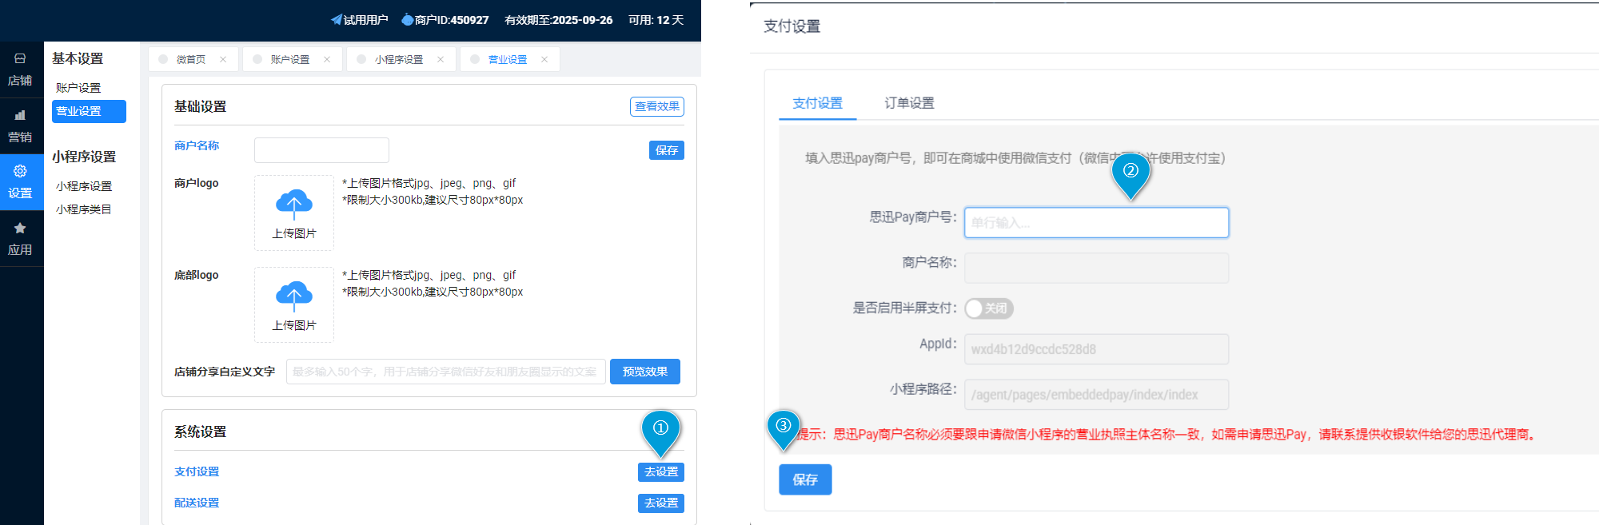Screen dimensions: 1599x525
Task: Click the 预览效果 button
Action: (645, 372)
